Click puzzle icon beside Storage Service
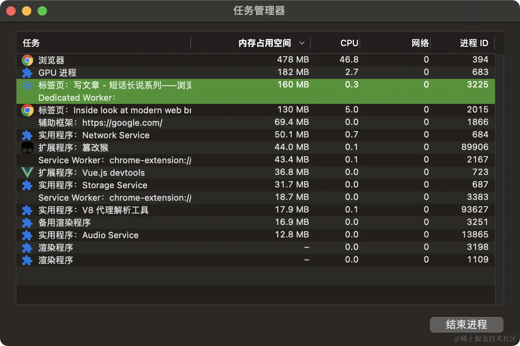The width and height of the screenshot is (520, 346). tap(27, 185)
